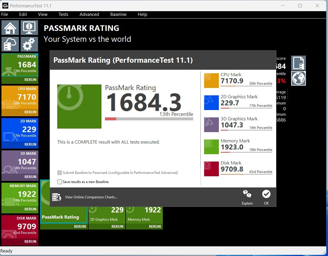This screenshot has width=328, height=256.
Task: Click the PassMark Rating percentile progress bar
Action: (x=149, y=119)
